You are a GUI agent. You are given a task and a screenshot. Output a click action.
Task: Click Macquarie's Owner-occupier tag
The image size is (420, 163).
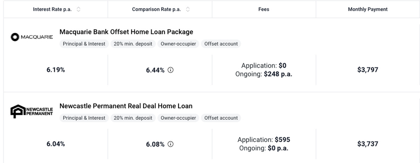[x=178, y=44]
